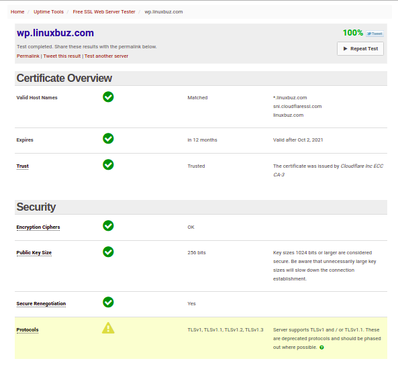Click the green help icon after 'out where possible'
This screenshot has height=367, width=398.
point(321,348)
